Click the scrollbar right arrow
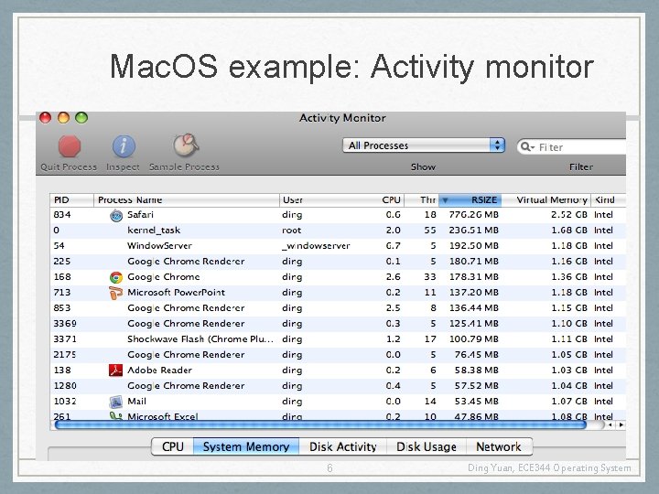This screenshot has height=494, width=659. point(621,425)
